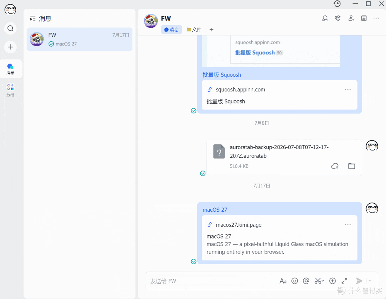Click the plus button in left sidebar
Screen dimensions: 386x299
(x=10, y=47)
